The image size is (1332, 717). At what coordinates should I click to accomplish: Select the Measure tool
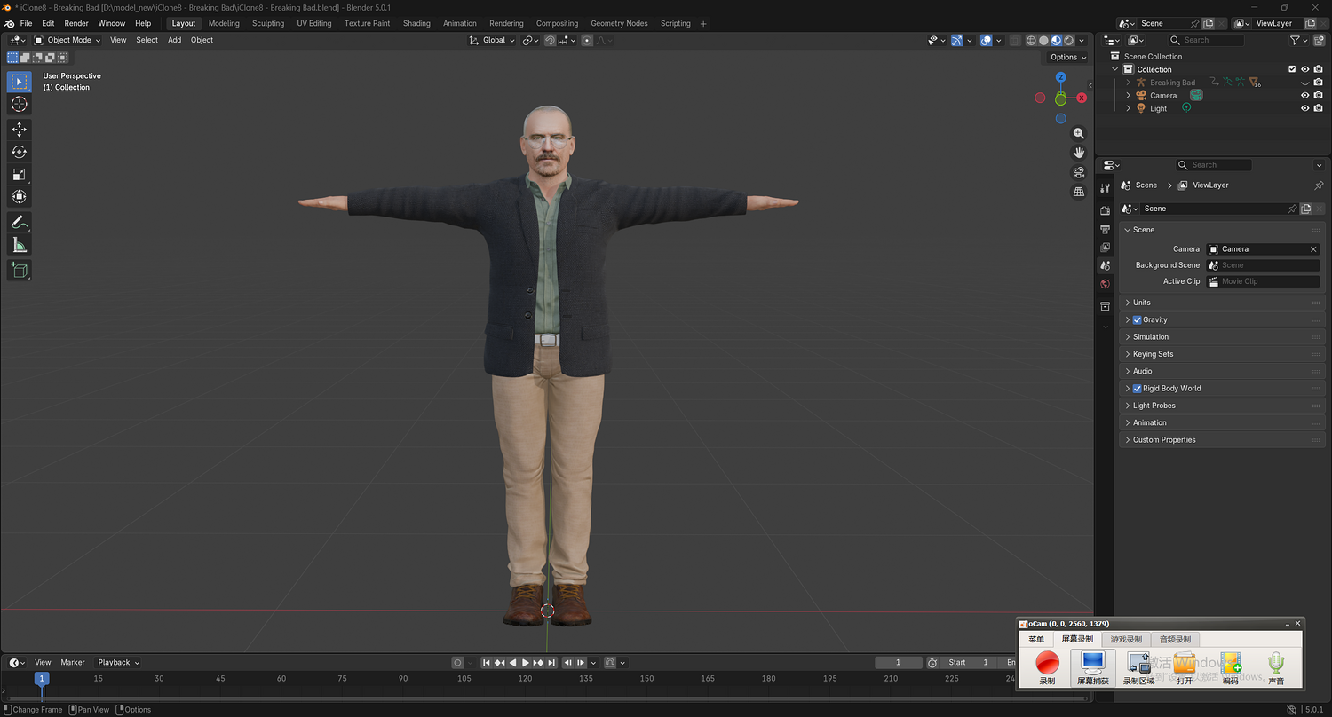coord(19,244)
